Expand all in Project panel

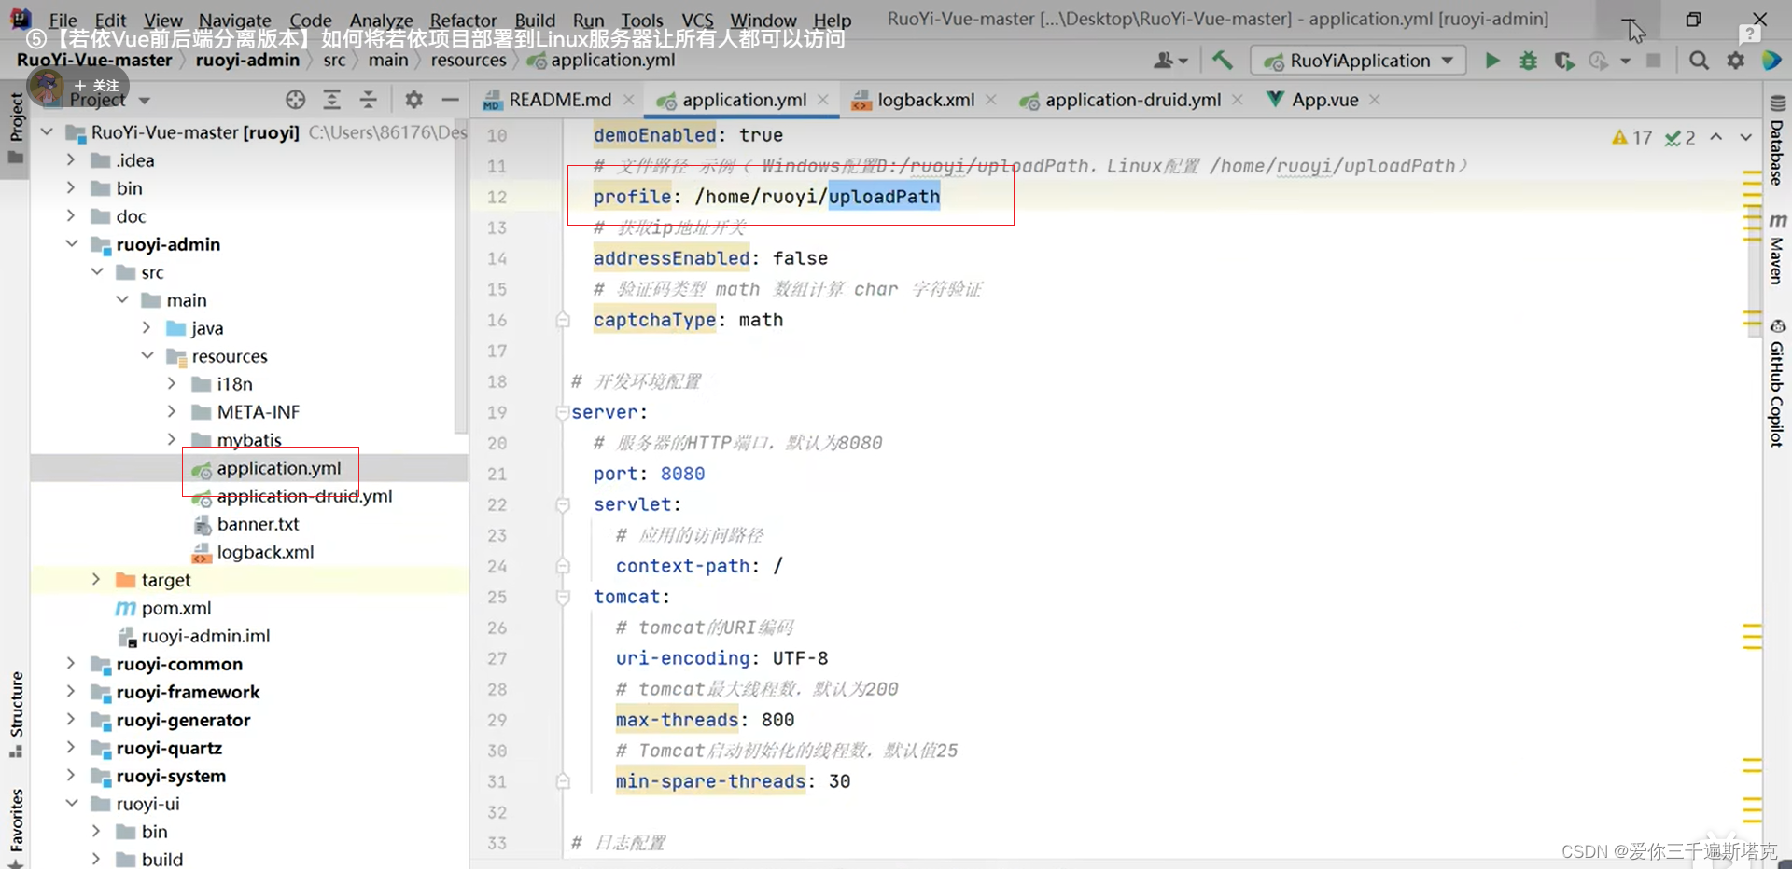[x=331, y=100]
